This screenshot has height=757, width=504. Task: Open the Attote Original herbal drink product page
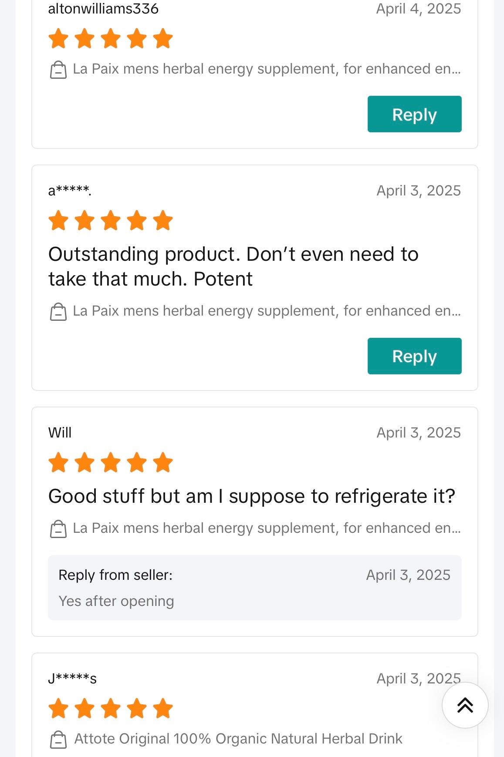(238, 739)
